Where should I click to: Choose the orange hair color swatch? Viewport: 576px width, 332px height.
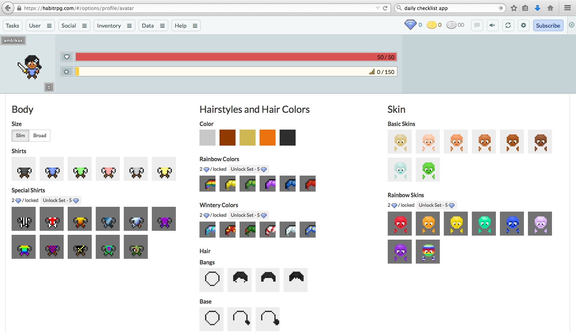pyautogui.click(x=268, y=138)
